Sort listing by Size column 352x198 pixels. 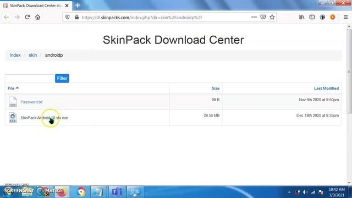pyautogui.click(x=216, y=89)
